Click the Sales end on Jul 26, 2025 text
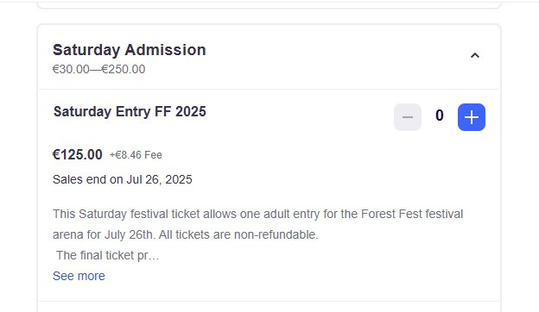The image size is (539, 312). click(x=123, y=179)
